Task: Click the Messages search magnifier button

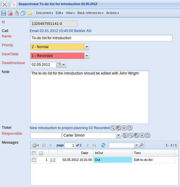Action: [x=142, y=145]
